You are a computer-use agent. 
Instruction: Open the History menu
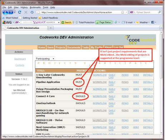point(24,8)
